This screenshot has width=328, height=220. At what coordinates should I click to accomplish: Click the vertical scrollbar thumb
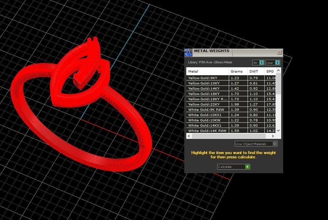point(279,83)
